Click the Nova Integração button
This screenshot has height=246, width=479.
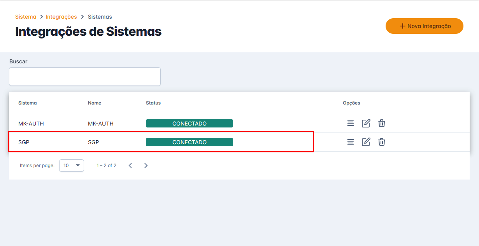(425, 26)
